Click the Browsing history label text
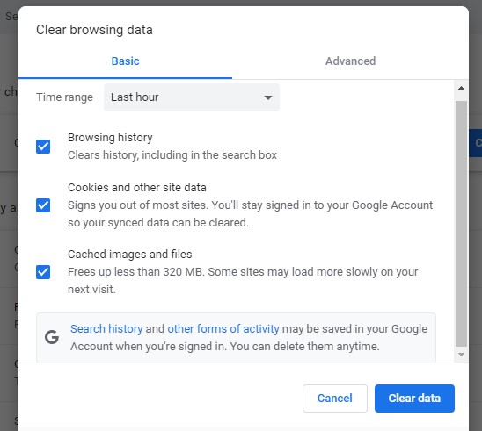Screen dimensions: 482x431 point(110,138)
